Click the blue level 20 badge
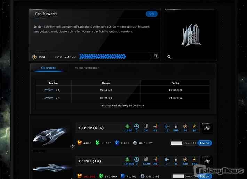Image resolution: width=247 pixels, height=179 pixels. [152, 14]
